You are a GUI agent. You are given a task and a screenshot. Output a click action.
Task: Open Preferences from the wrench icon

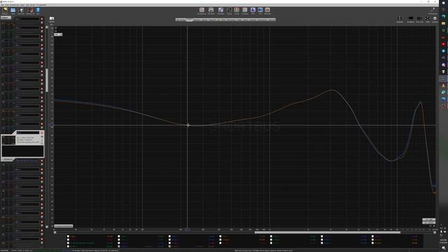(433, 11)
